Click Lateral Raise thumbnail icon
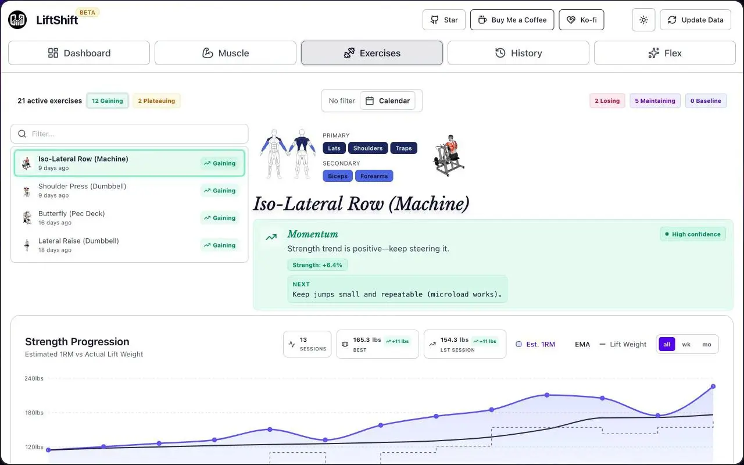Viewport: 744px width, 465px height. coord(27,245)
